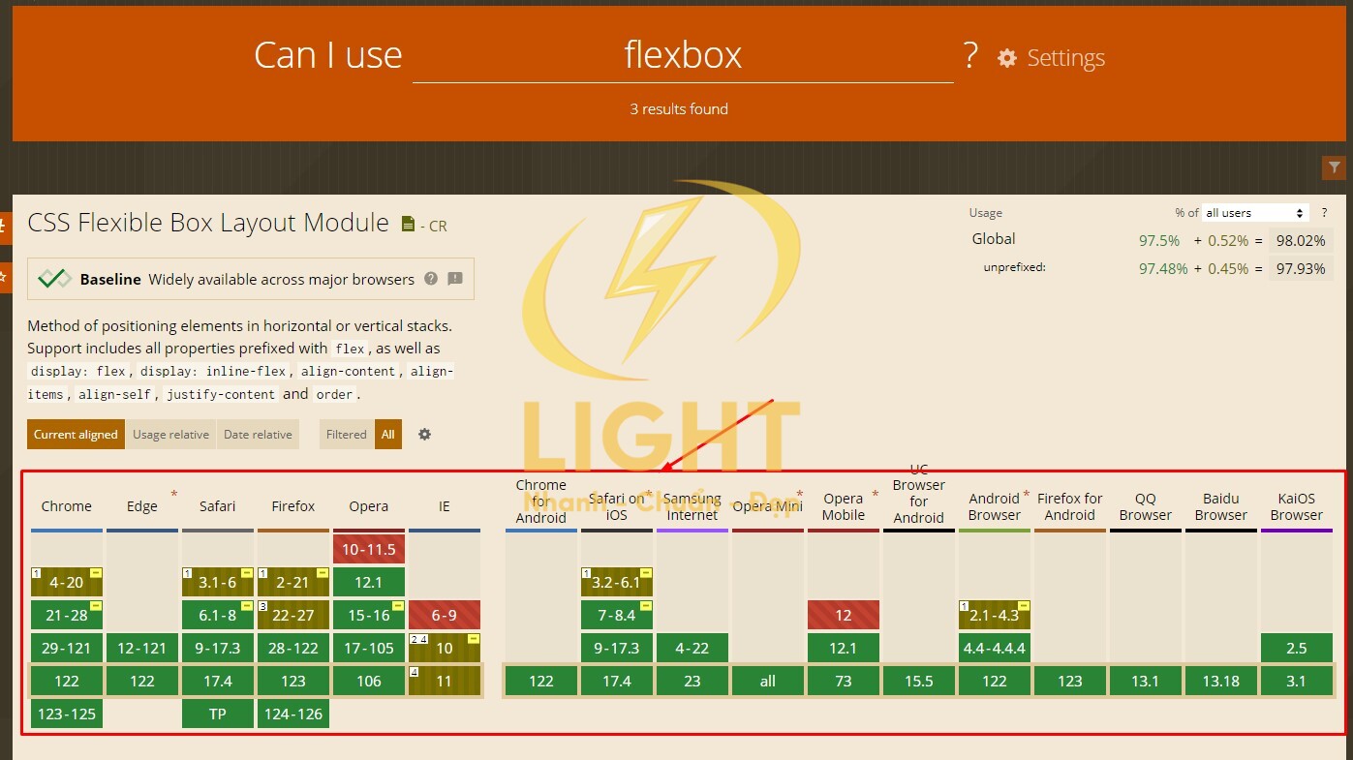Click the filter funnel icon below the header
The width and height of the screenshot is (1353, 760).
pyautogui.click(x=1334, y=167)
